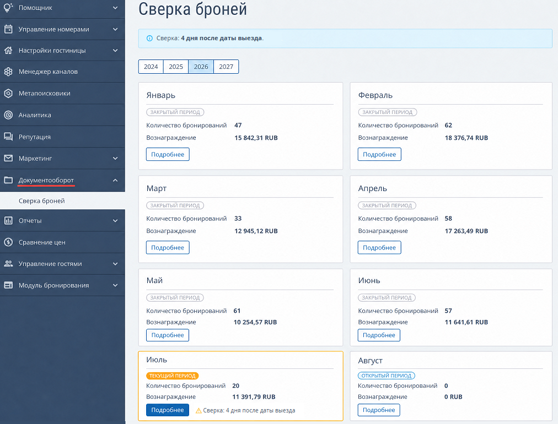
Task: Open Подробнее for Февраль
Action: click(x=379, y=154)
